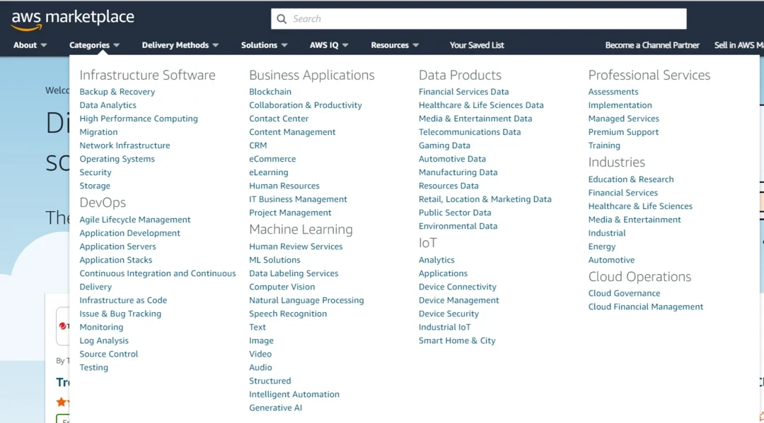764x423 pixels.
Task: Choose the Healthcare & Life Sciences industry
Action: pos(639,206)
